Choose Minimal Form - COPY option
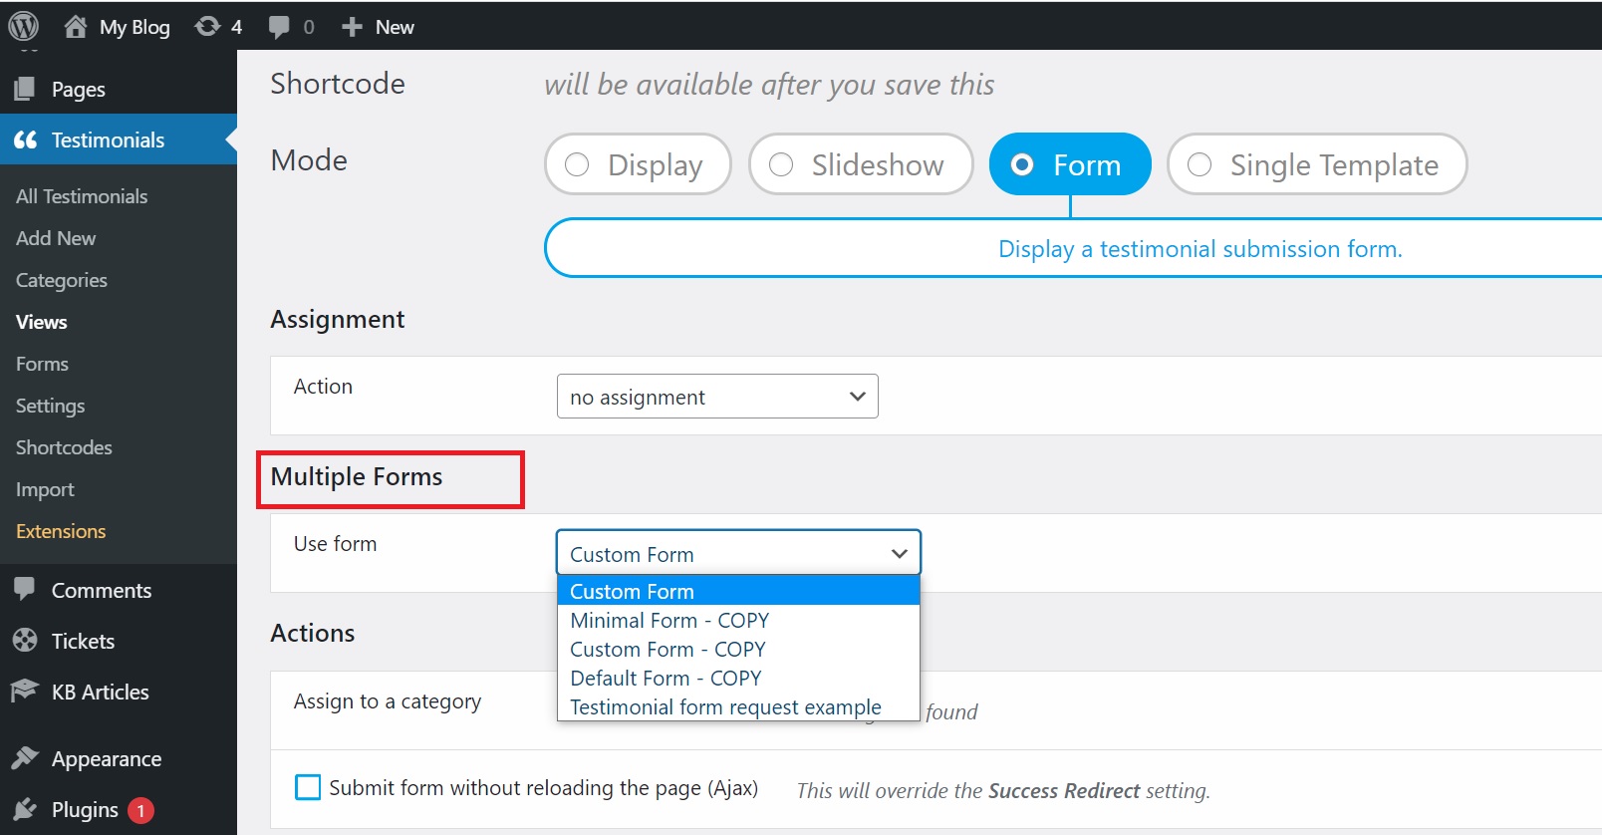Screen dimensions: 1602x835 pyautogui.click(x=738, y=620)
